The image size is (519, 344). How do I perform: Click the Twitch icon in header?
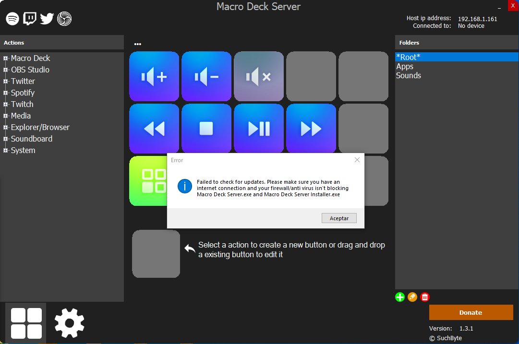click(29, 19)
